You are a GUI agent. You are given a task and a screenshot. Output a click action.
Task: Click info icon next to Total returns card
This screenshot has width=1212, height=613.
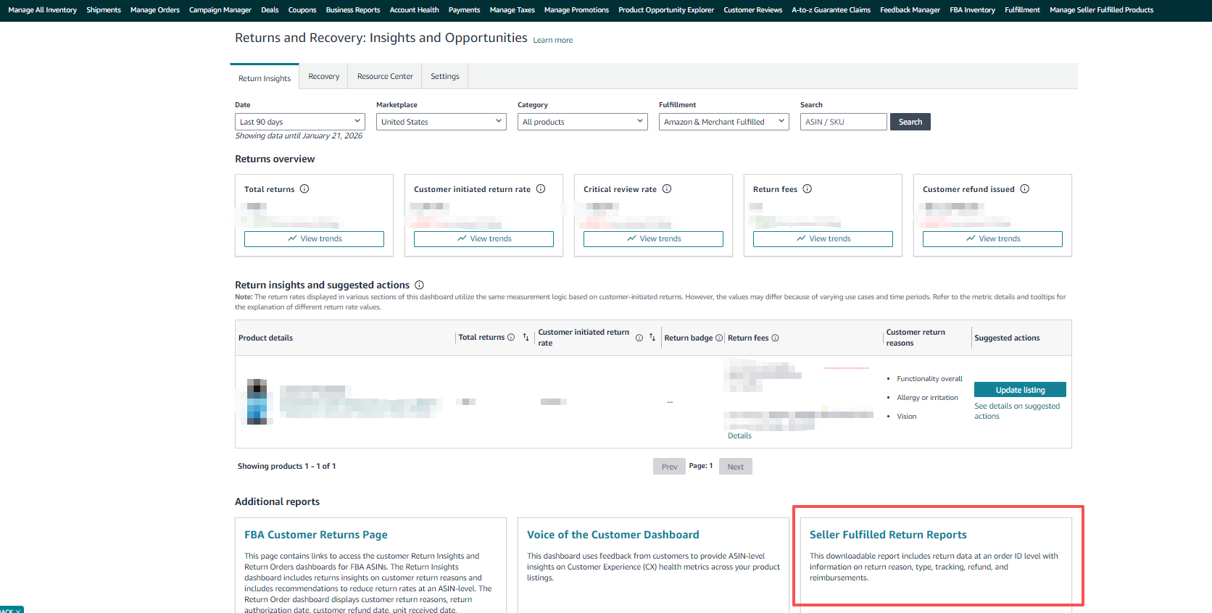tap(304, 189)
